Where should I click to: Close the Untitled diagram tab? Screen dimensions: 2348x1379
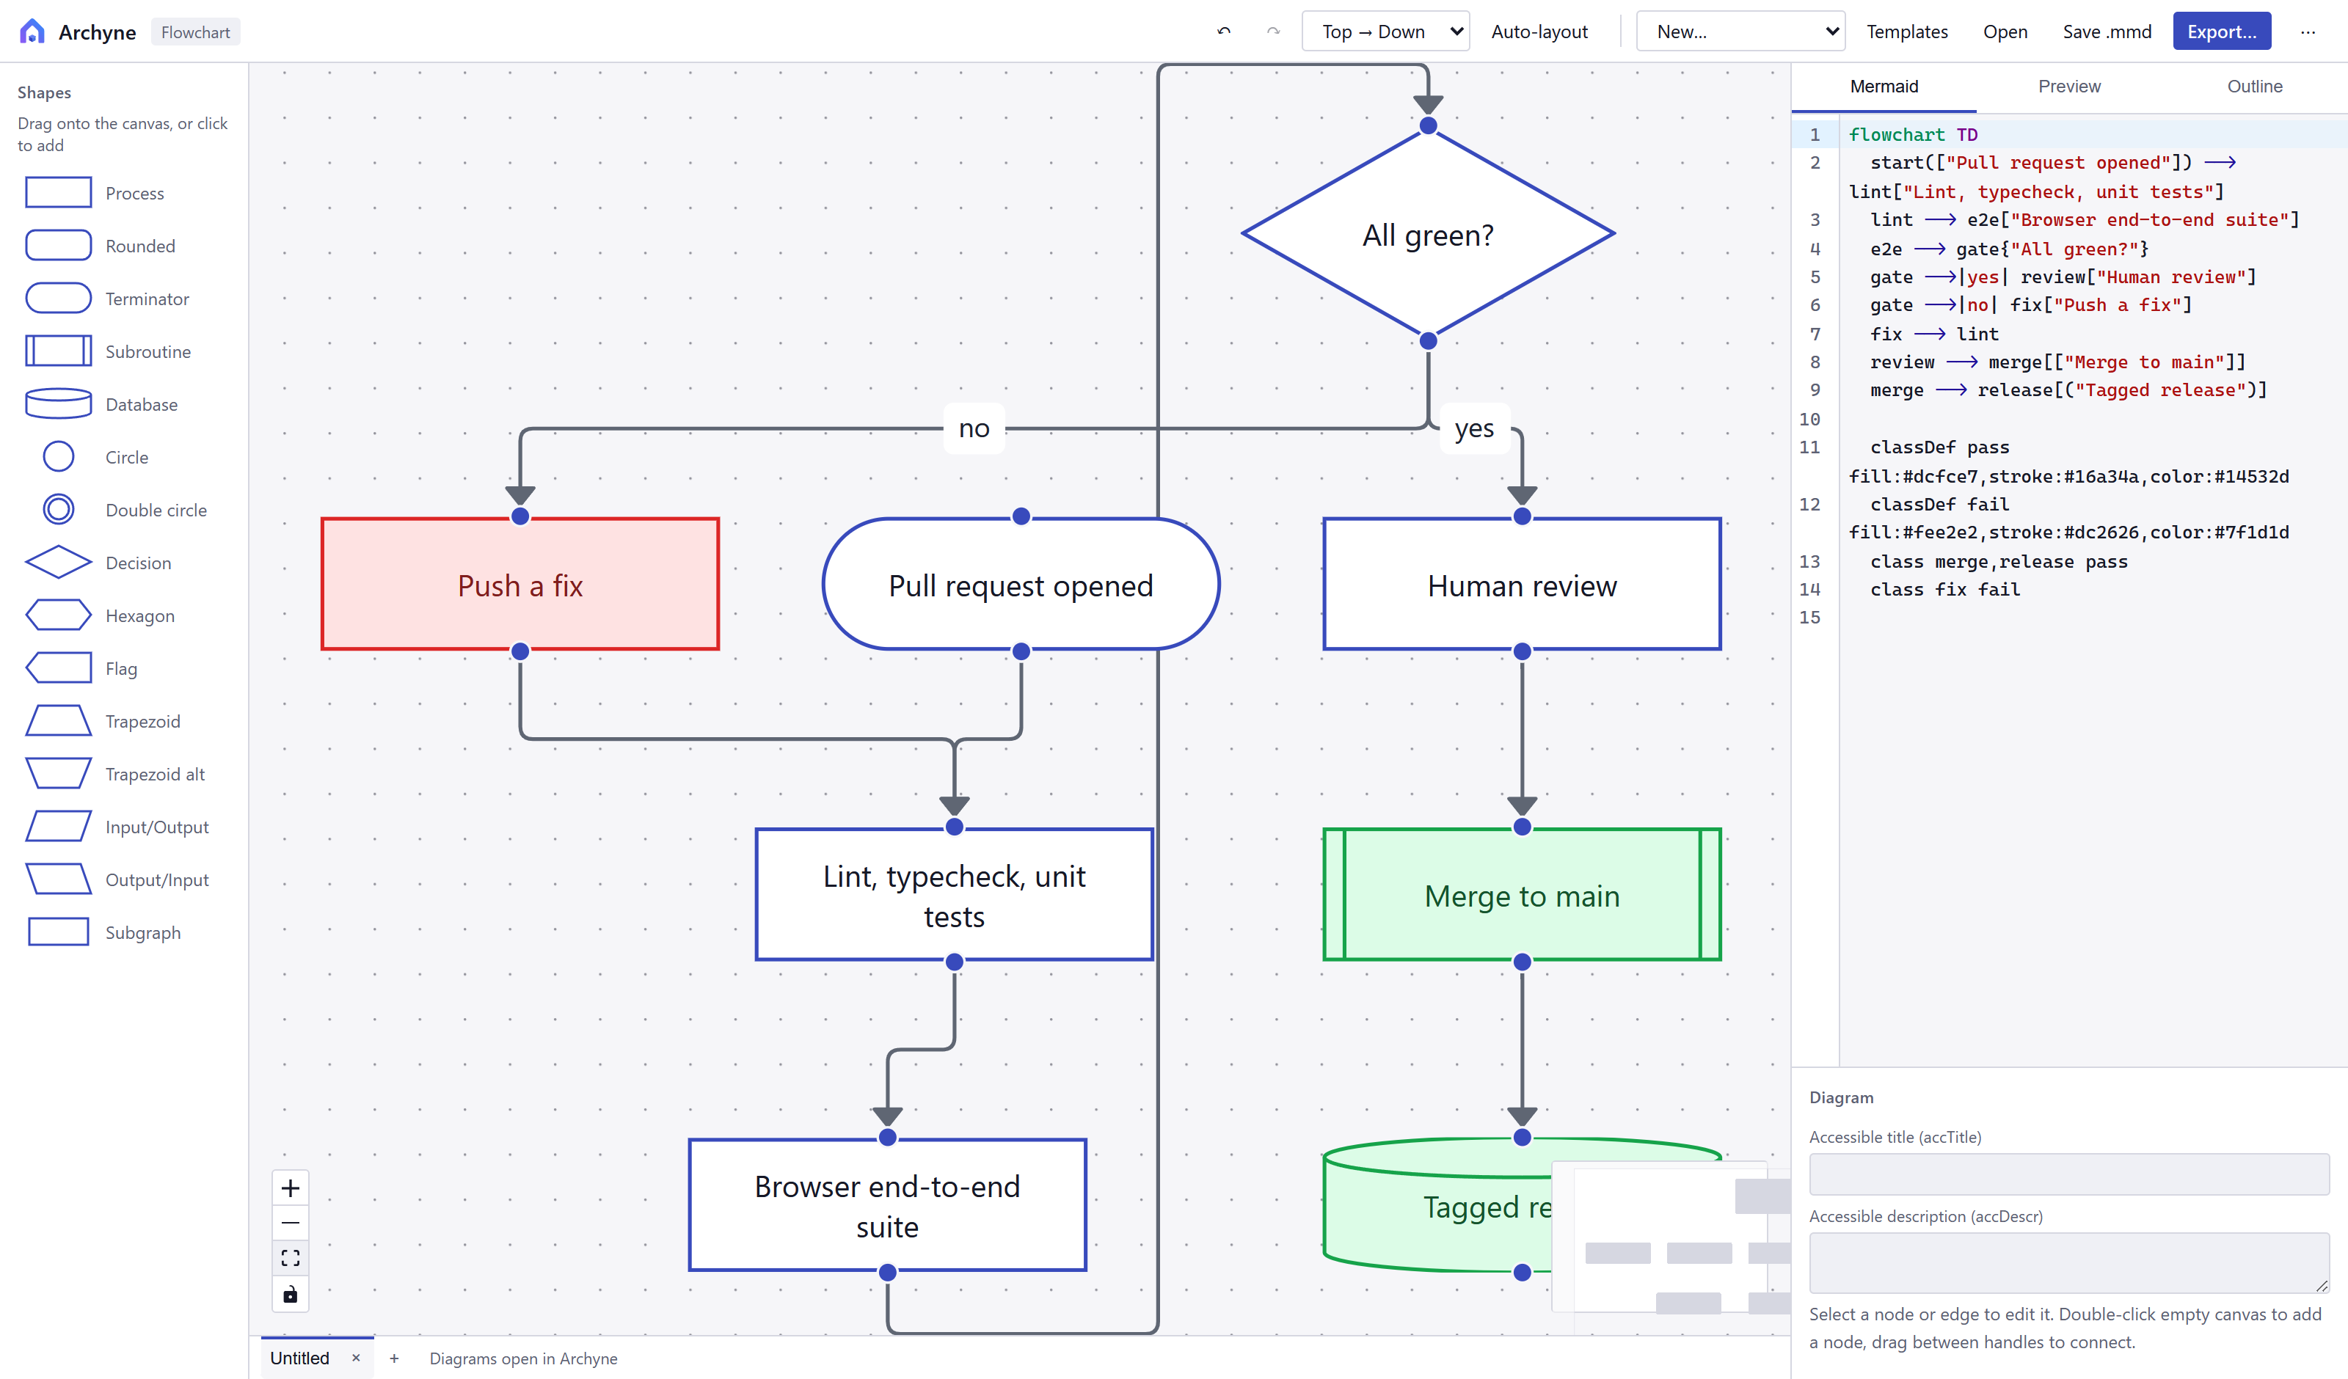(x=356, y=1358)
